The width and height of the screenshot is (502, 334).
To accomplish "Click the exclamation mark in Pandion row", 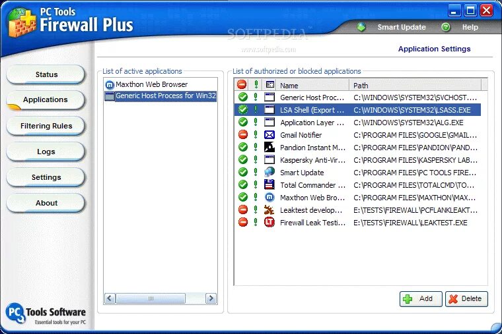I will click(x=256, y=147).
